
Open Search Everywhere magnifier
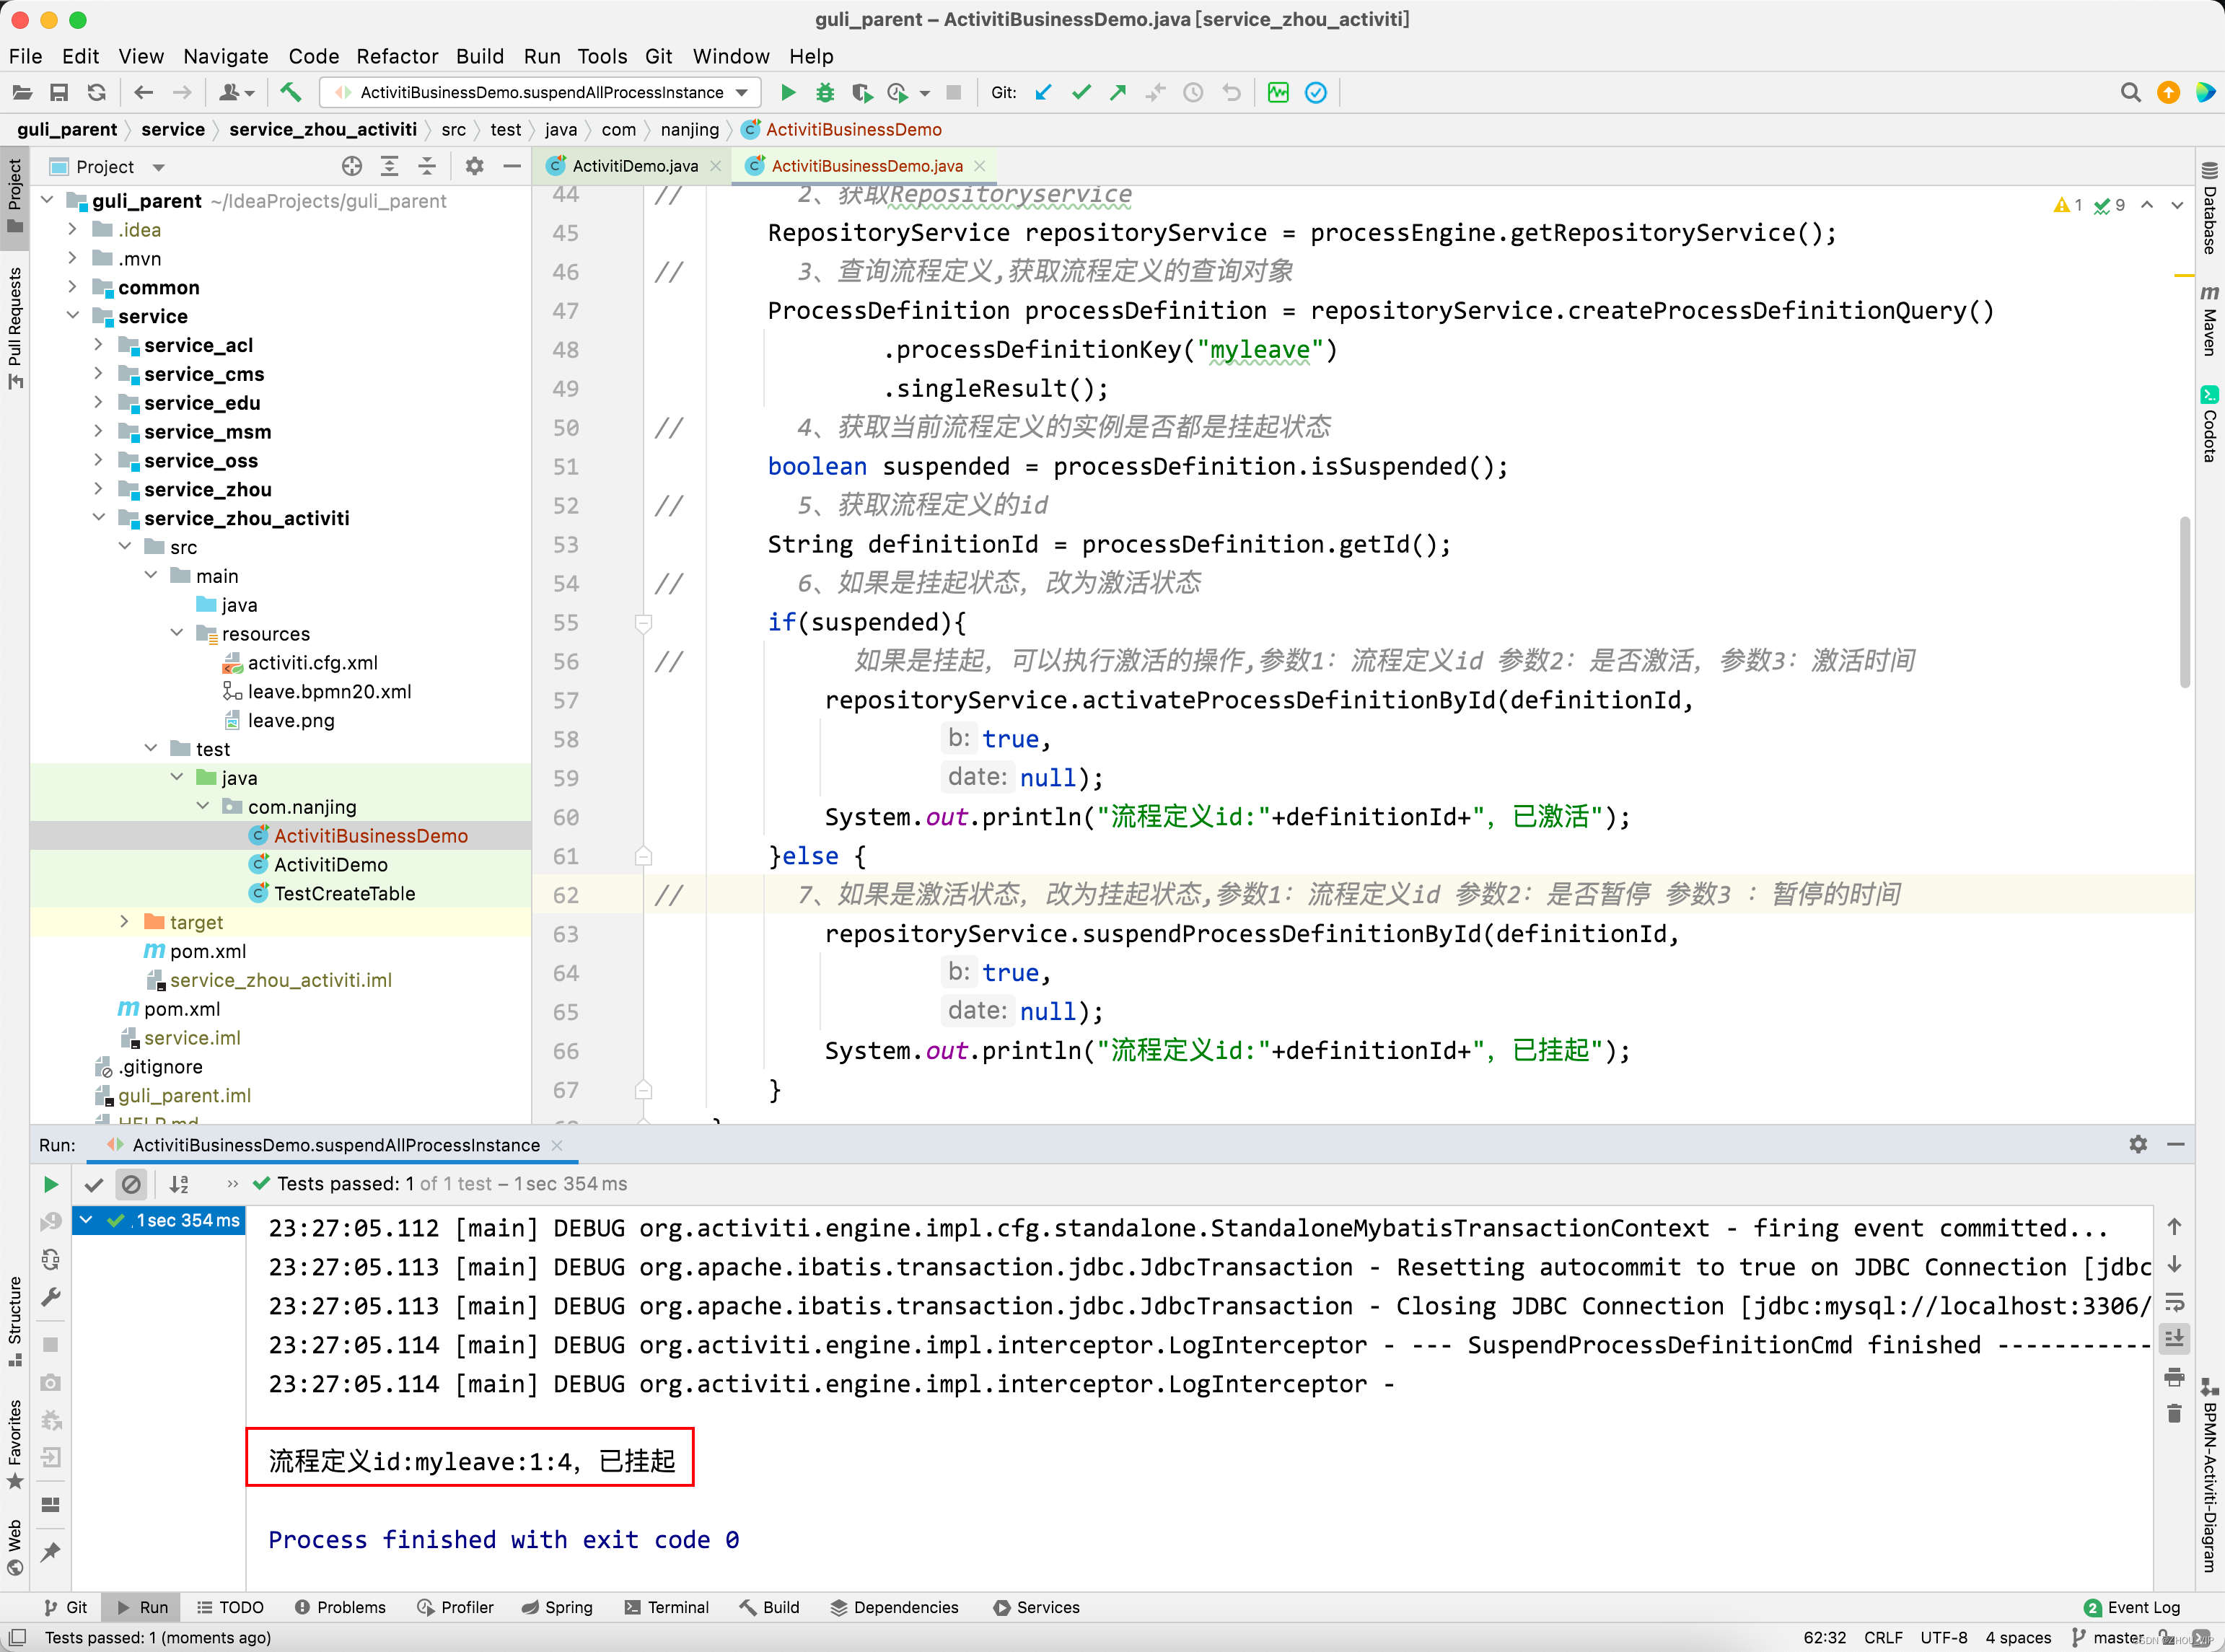pyautogui.click(x=2131, y=92)
